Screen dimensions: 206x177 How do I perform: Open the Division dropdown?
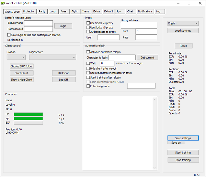(16, 57)
